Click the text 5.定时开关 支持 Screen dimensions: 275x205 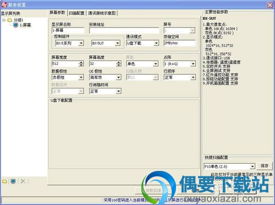coord(216,67)
